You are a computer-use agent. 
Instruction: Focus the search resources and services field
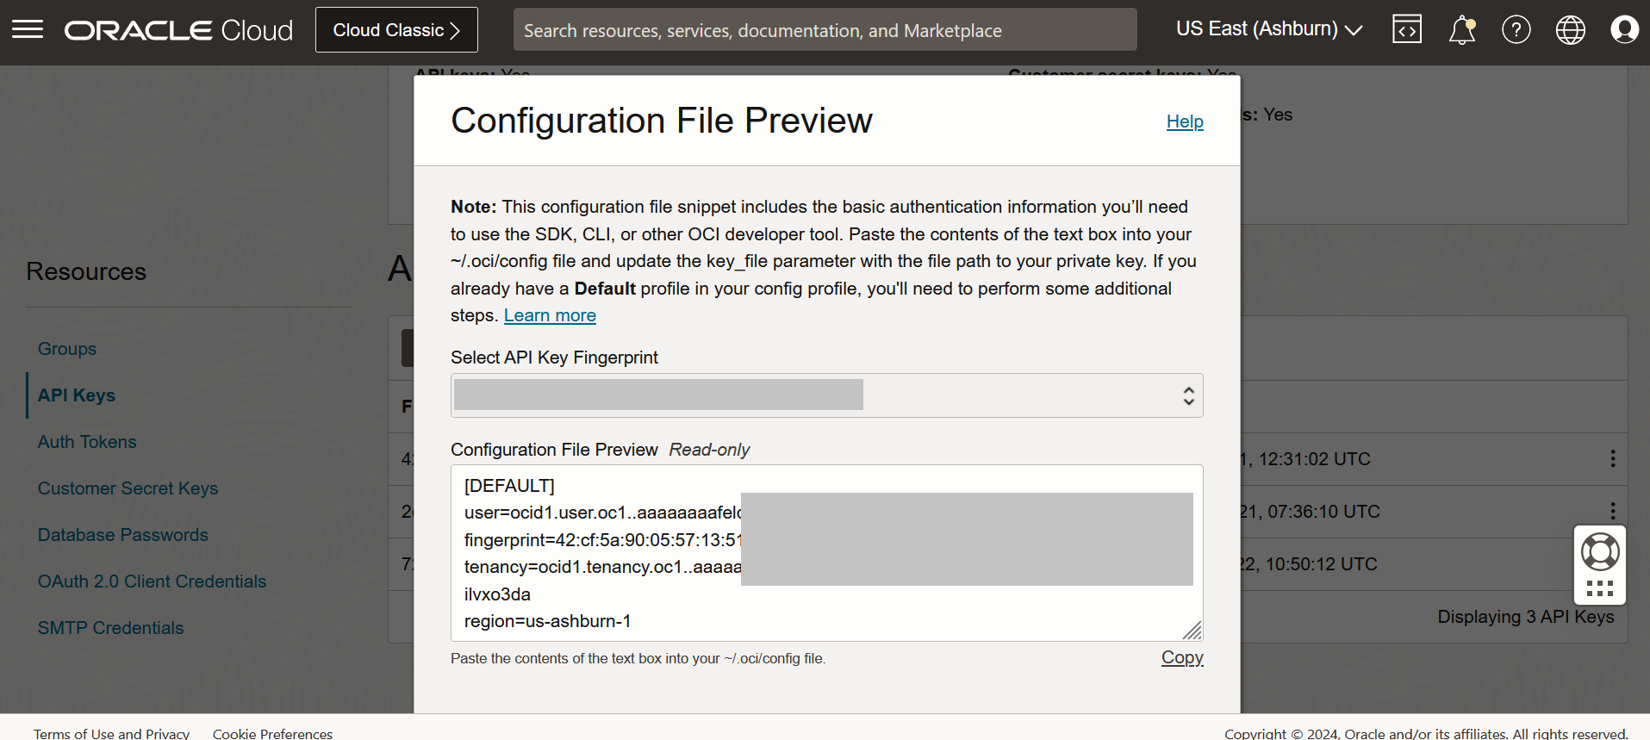click(825, 30)
